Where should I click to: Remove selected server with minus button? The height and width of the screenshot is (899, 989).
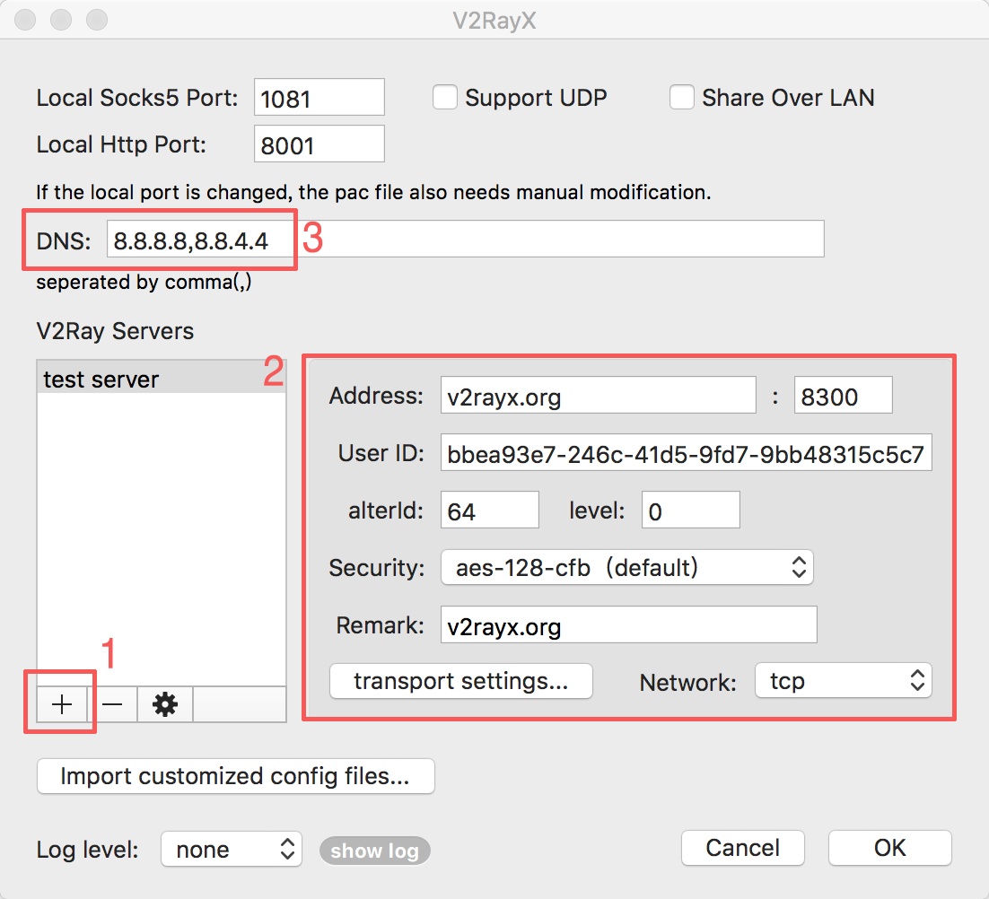click(112, 704)
